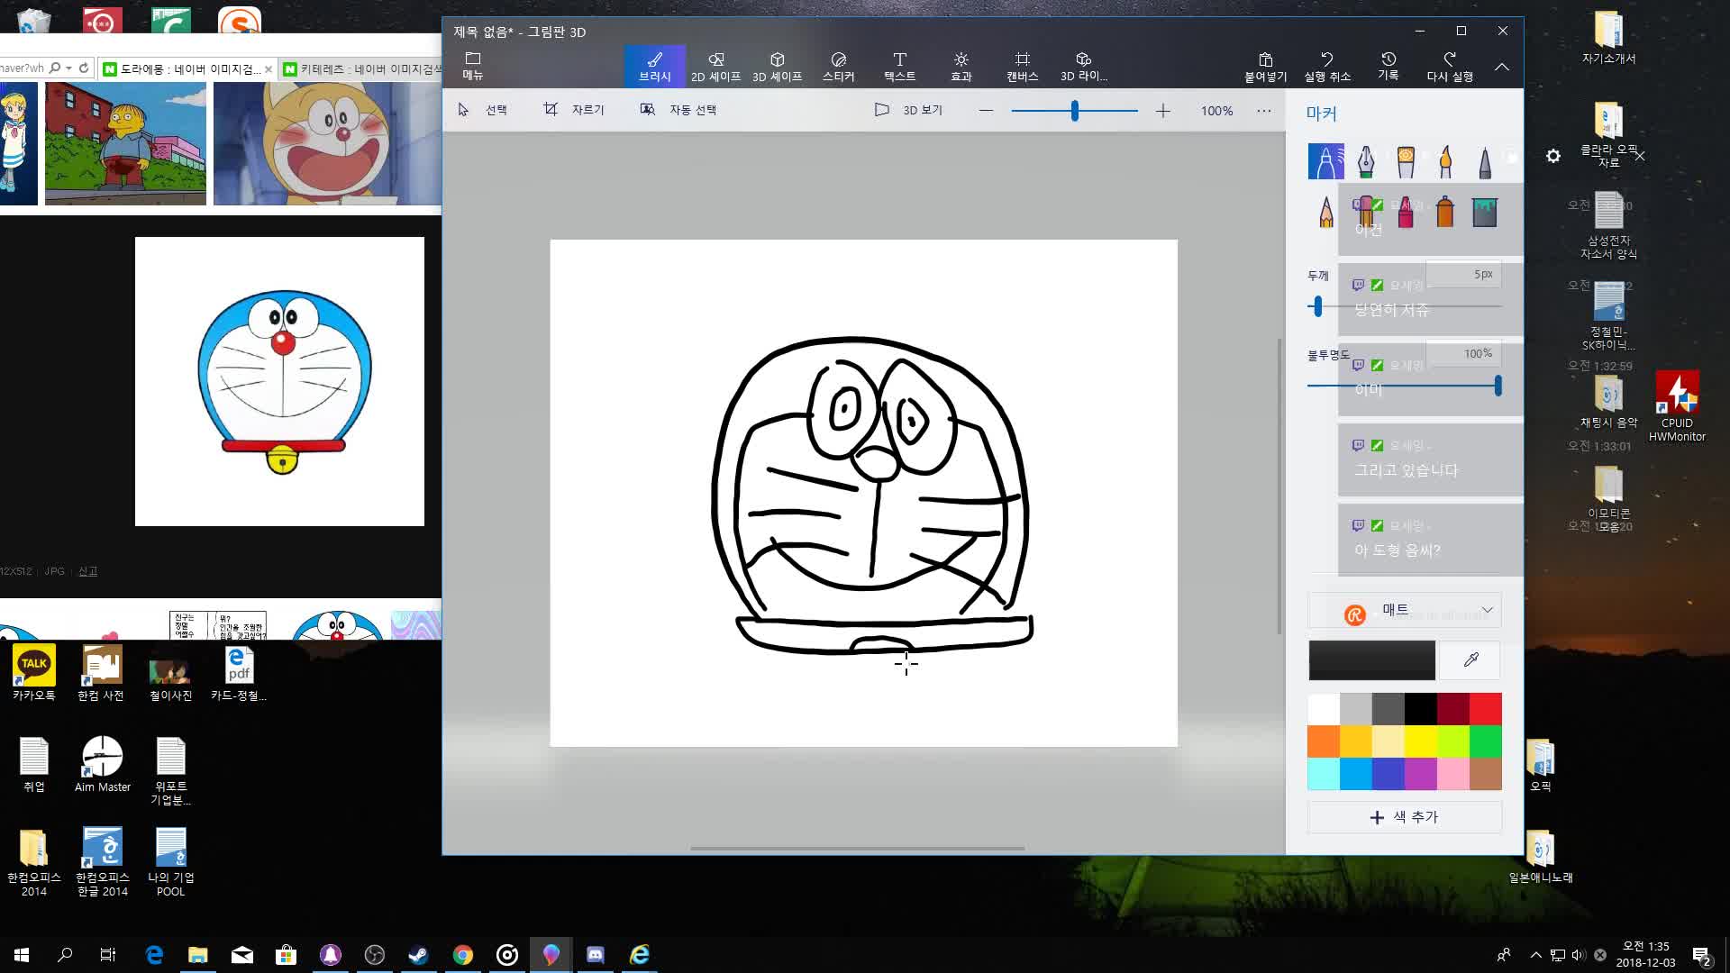This screenshot has width=1730, height=973.
Task: Click the 색 추가 (Add color) button
Action: pos(1405,817)
